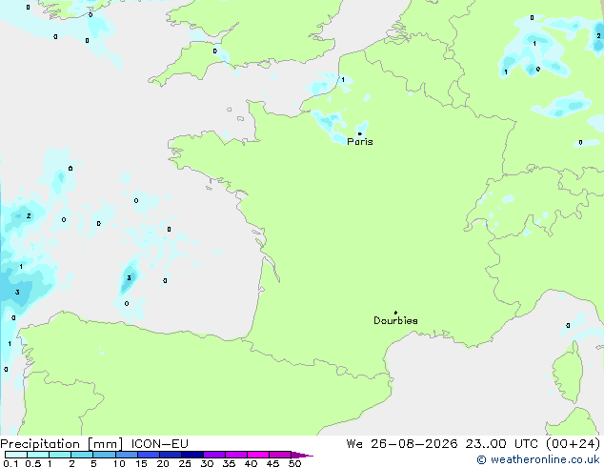Viewport: 604px width, 467px height.
Task: Pick the 0.5–1 mm legend swatch
Action: point(38,455)
